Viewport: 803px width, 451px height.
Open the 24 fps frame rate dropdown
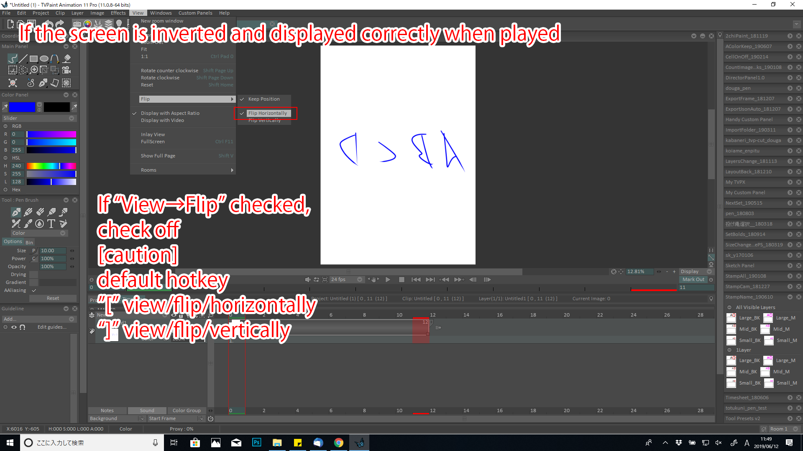[346, 279]
